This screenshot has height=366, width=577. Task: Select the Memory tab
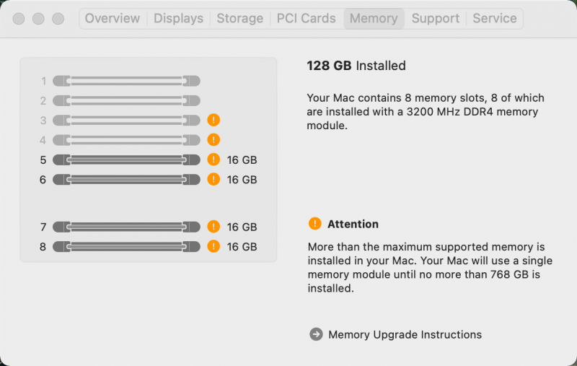coord(373,19)
